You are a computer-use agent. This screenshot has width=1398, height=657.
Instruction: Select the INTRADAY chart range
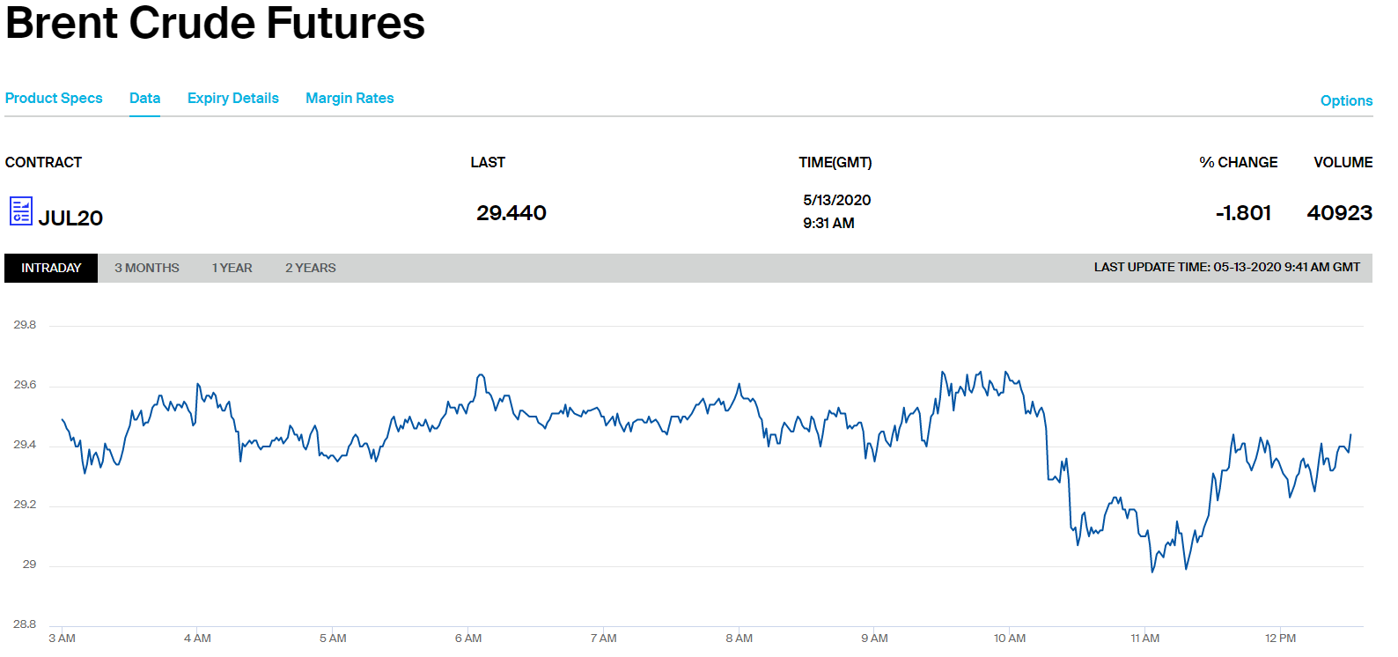(51, 268)
